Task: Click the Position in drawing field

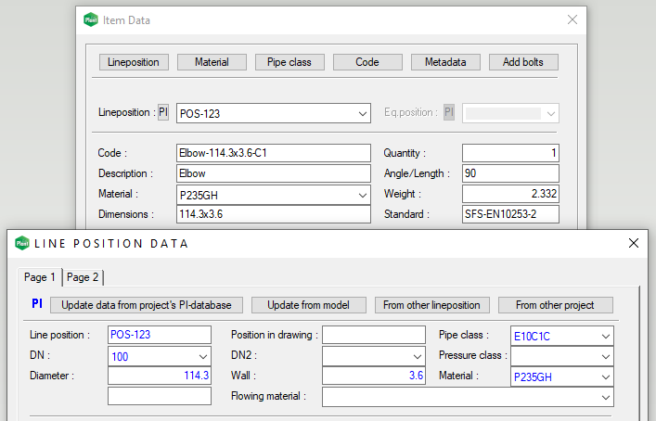Action: 372,335
